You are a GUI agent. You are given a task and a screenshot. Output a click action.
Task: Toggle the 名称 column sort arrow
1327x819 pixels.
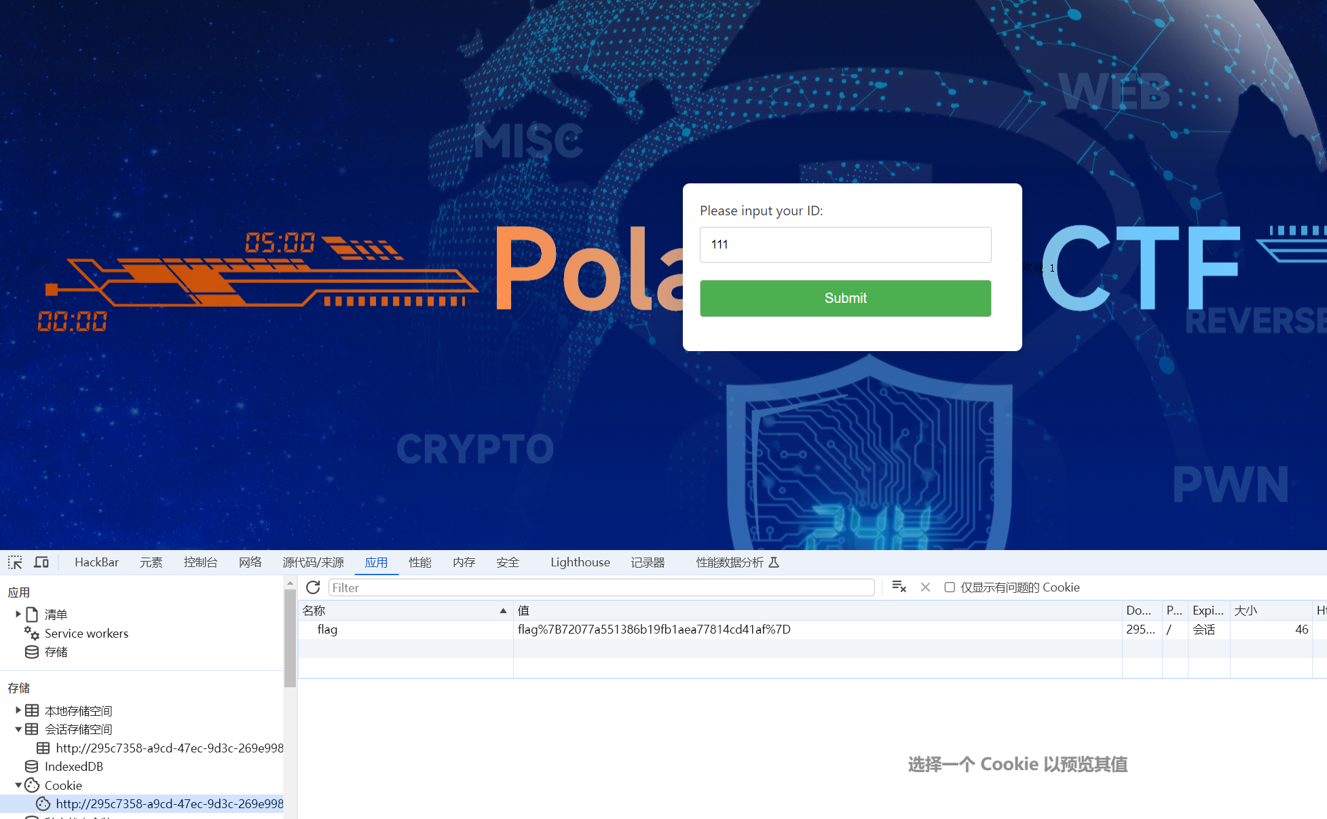pos(503,611)
